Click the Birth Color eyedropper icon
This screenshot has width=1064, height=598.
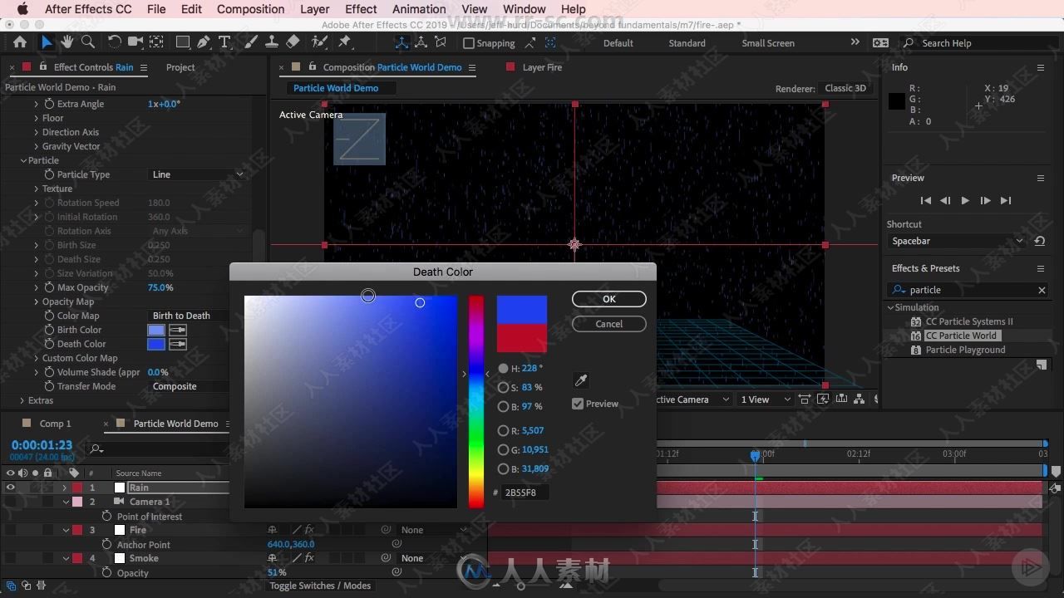[x=178, y=330]
